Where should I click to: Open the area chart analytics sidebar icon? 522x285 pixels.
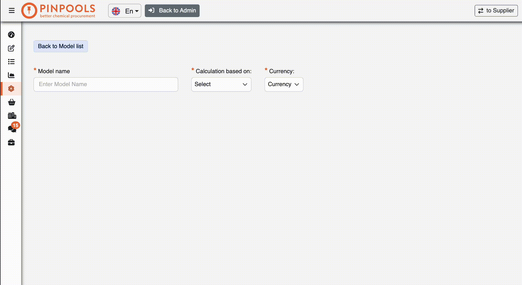(x=11, y=75)
